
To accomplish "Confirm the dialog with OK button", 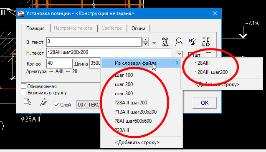I will (x=205, y=103).
